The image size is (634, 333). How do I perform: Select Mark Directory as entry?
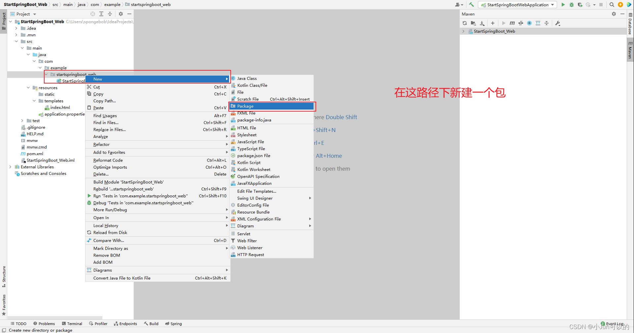coord(157,249)
